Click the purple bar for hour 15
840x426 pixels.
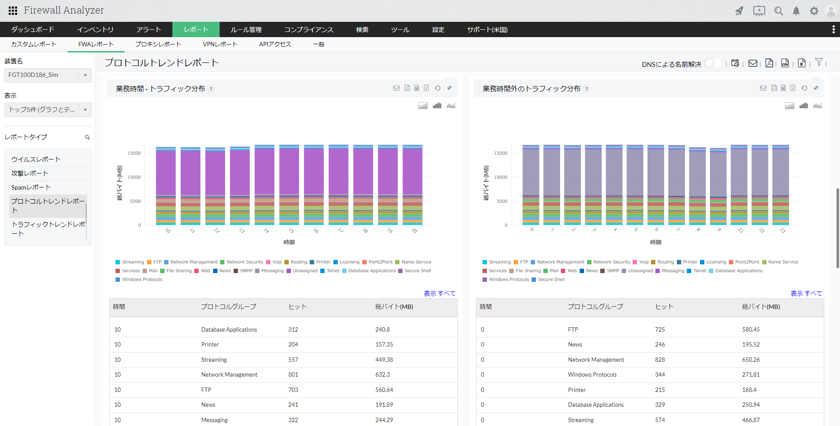289,170
